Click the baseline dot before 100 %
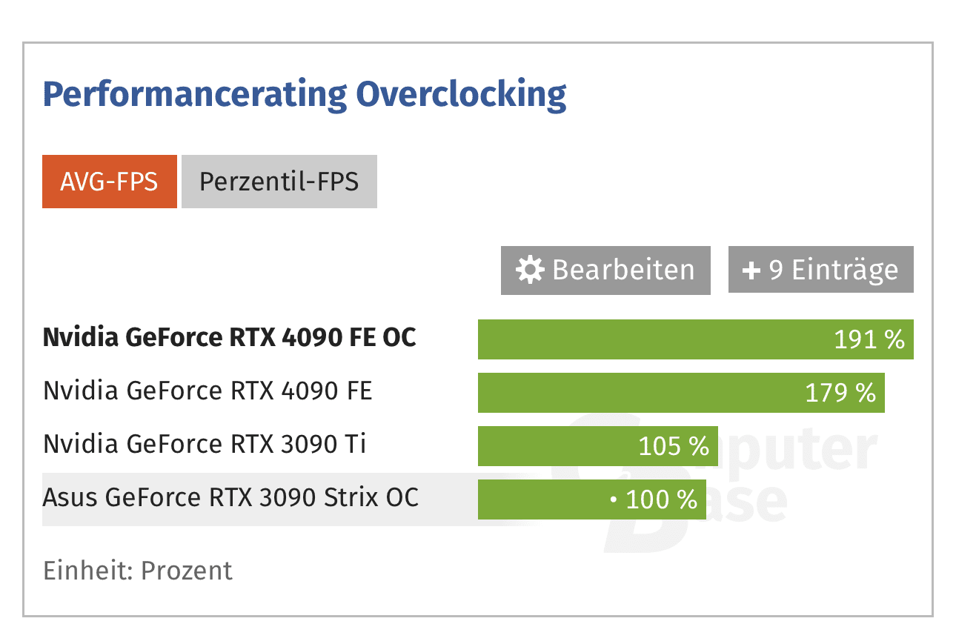Viewport: 956px width, 644px height. coord(614,500)
